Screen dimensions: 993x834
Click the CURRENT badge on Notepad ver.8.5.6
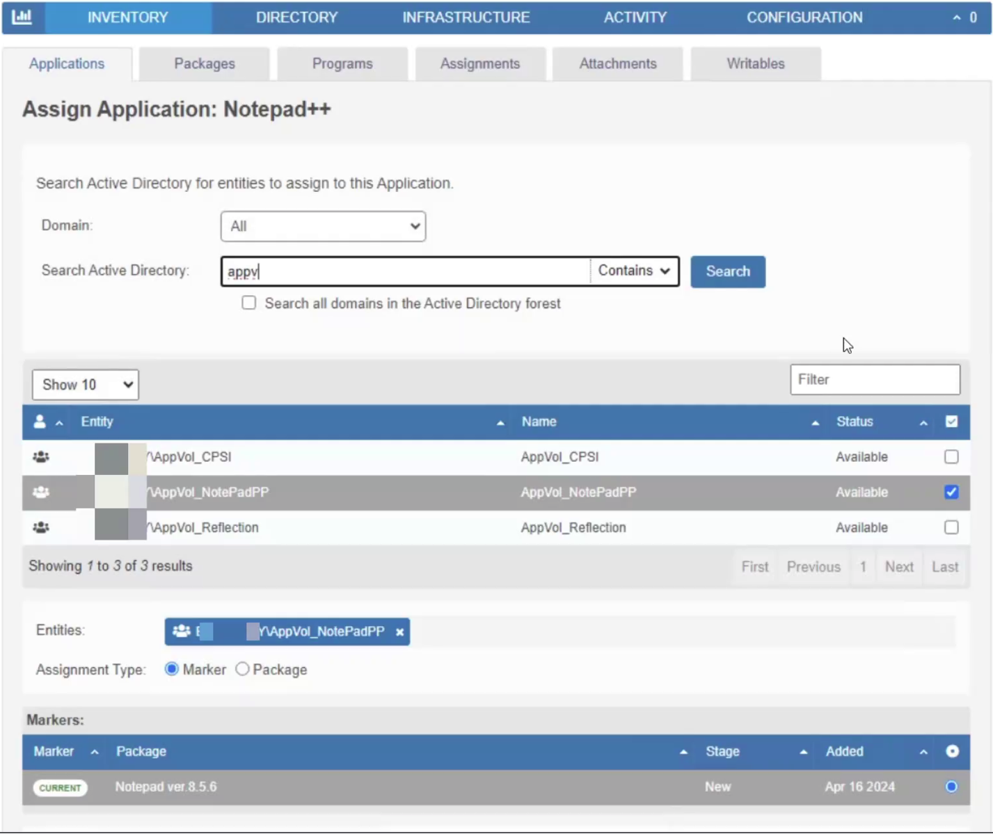coord(61,787)
